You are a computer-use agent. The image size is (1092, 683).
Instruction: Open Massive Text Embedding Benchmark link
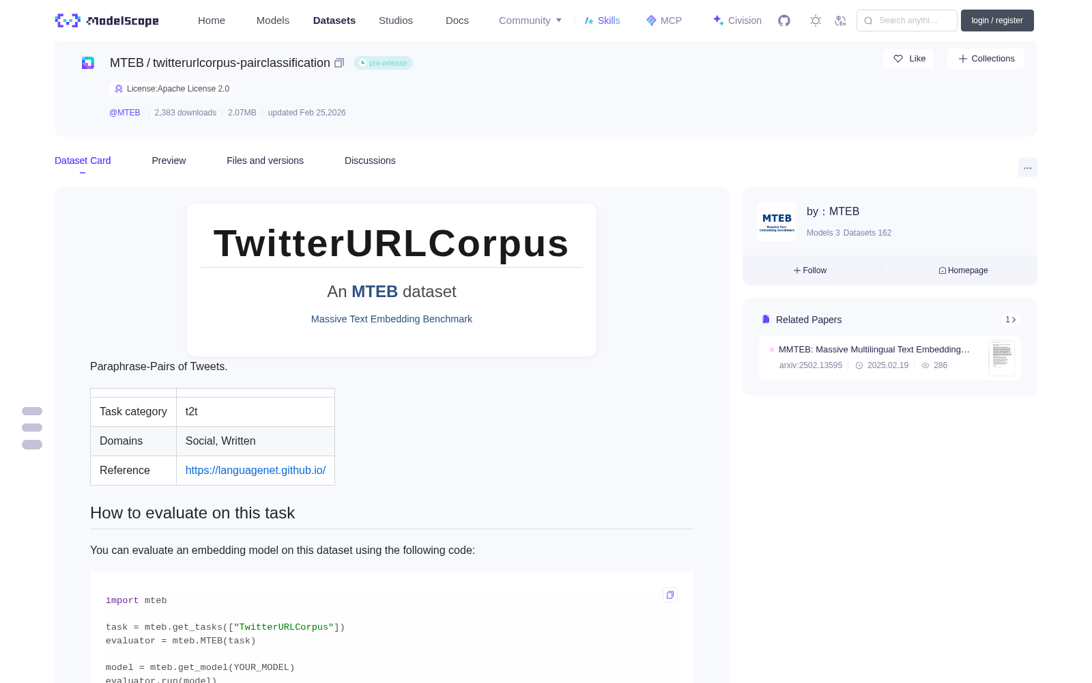tap(392, 319)
